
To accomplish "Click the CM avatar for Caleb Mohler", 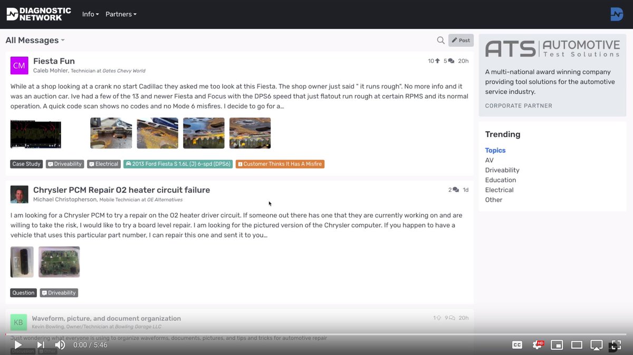I will pos(19,66).
